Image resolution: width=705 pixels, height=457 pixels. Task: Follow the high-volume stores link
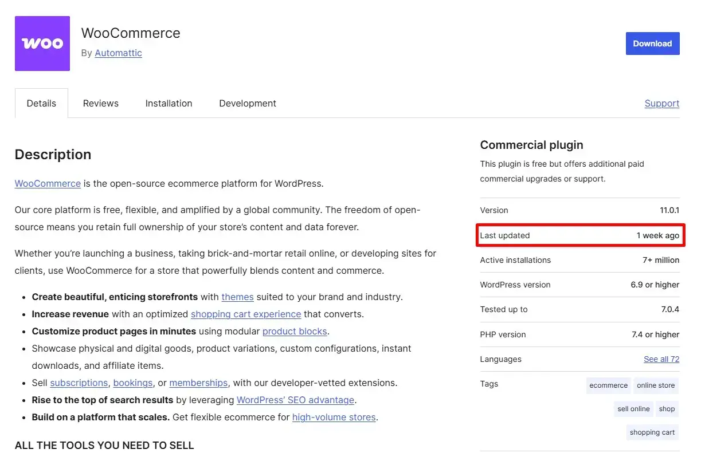[x=334, y=417]
